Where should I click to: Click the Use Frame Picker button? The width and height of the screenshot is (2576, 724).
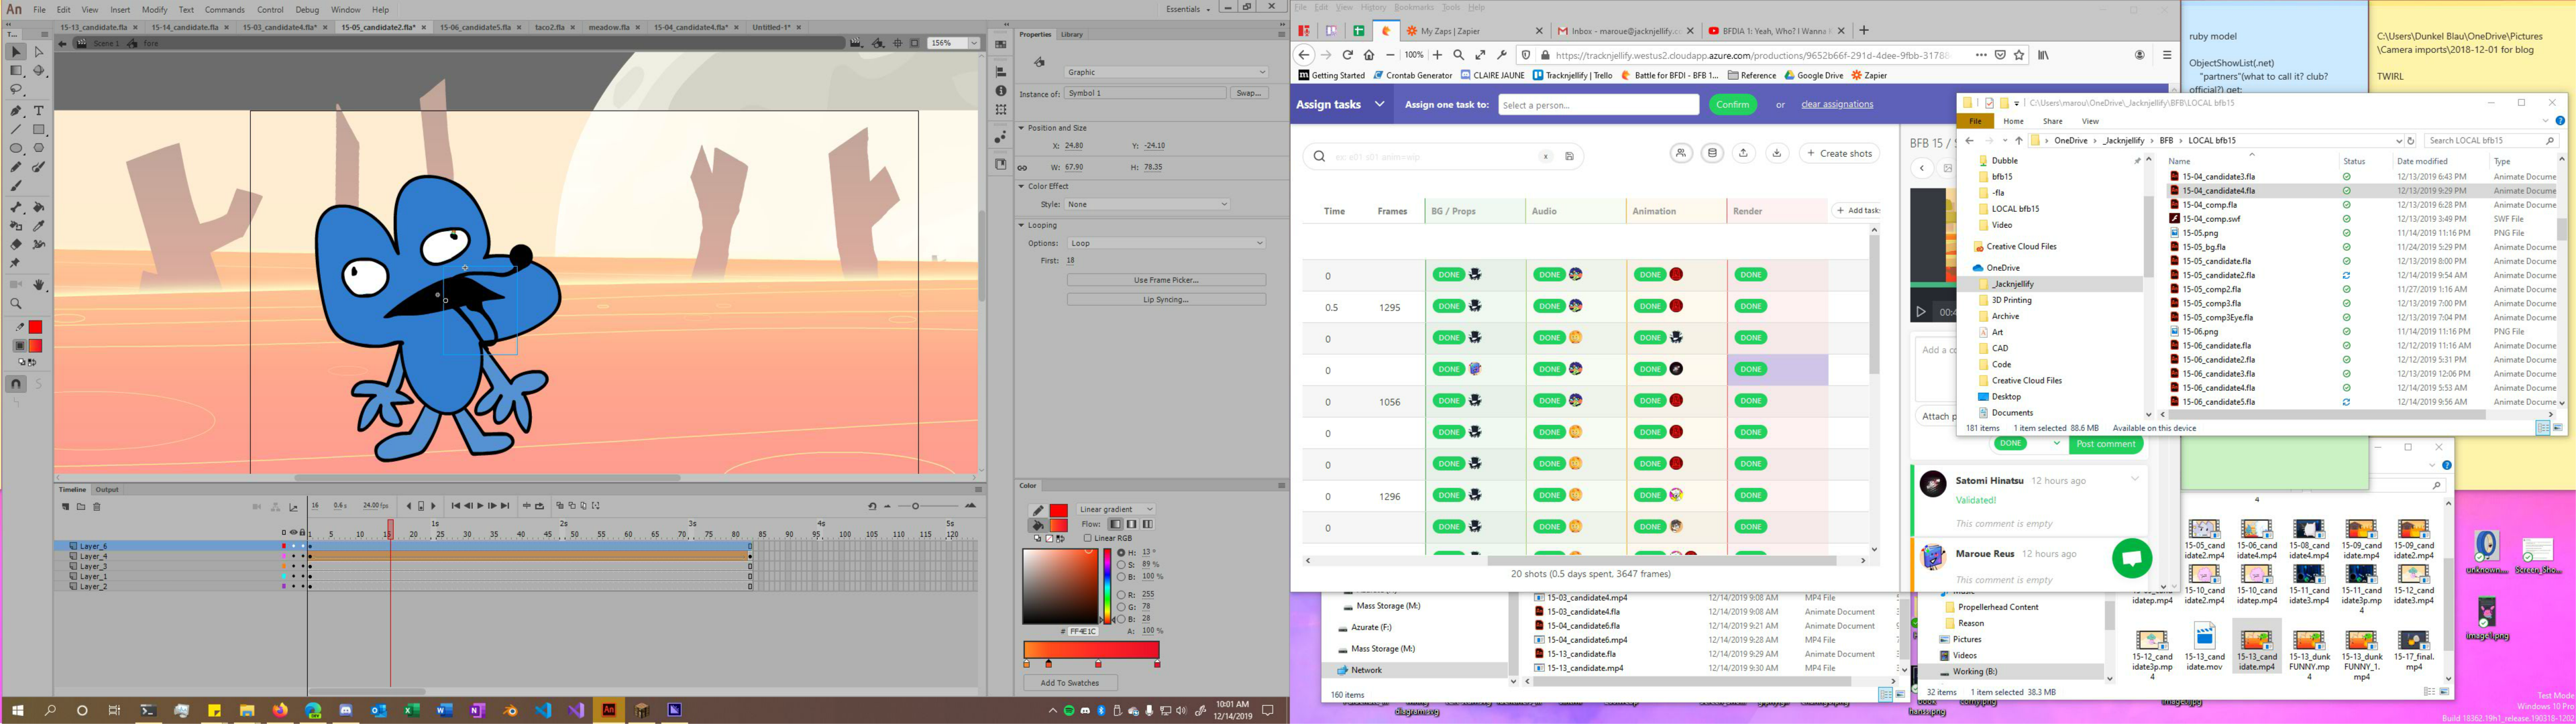(x=1166, y=280)
